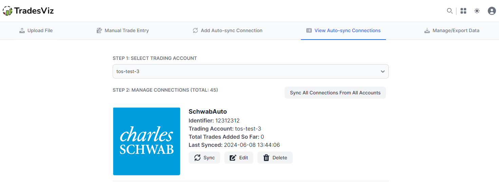This screenshot has width=499, height=183.
Task: Click the Manual Trade Entry pencil icon
Action: pyautogui.click(x=99, y=30)
